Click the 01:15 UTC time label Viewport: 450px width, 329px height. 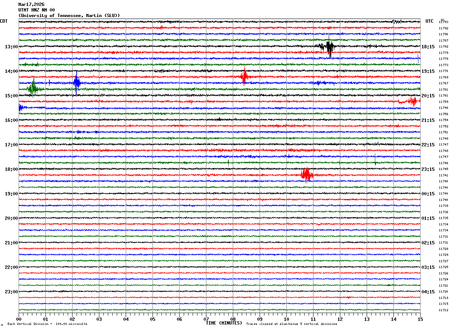[428, 218]
